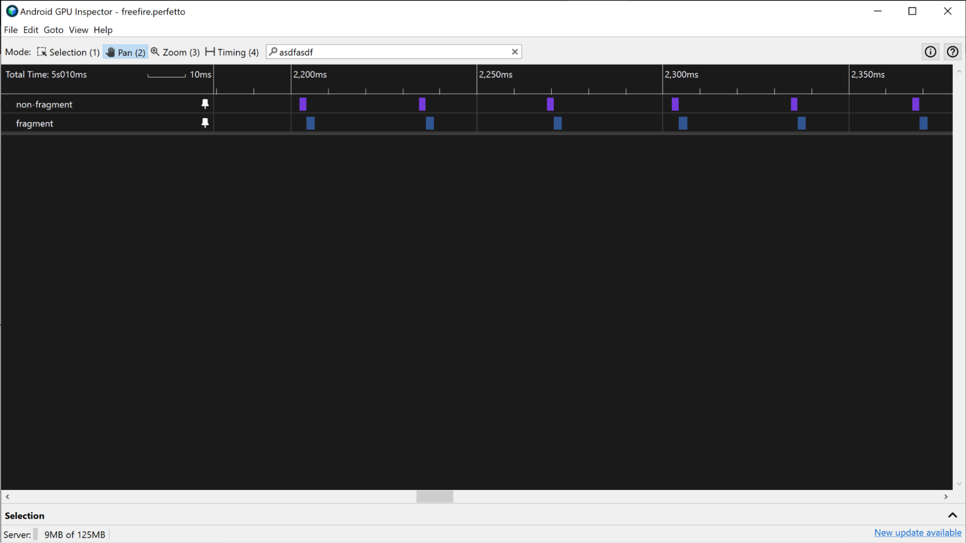Enable Zoom mode (3)
This screenshot has height=543, width=966.
pos(176,52)
